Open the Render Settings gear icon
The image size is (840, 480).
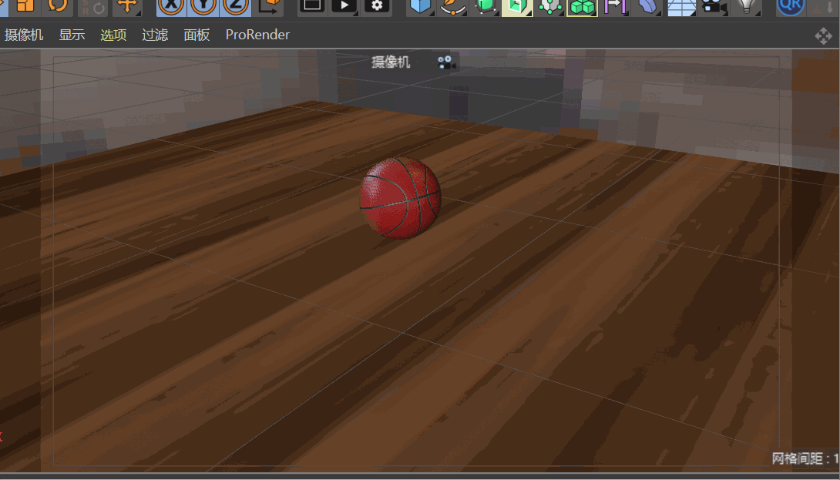tap(378, 8)
